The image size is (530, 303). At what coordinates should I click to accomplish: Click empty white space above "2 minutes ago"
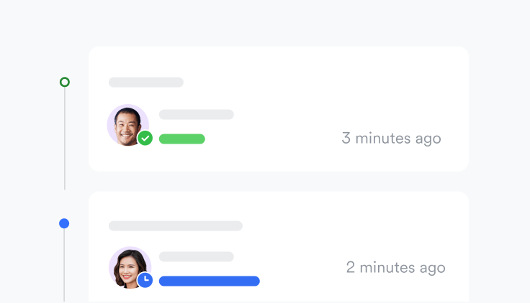396,229
